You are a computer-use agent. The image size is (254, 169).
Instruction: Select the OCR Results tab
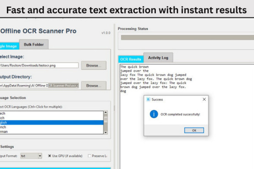pos(131,59)
